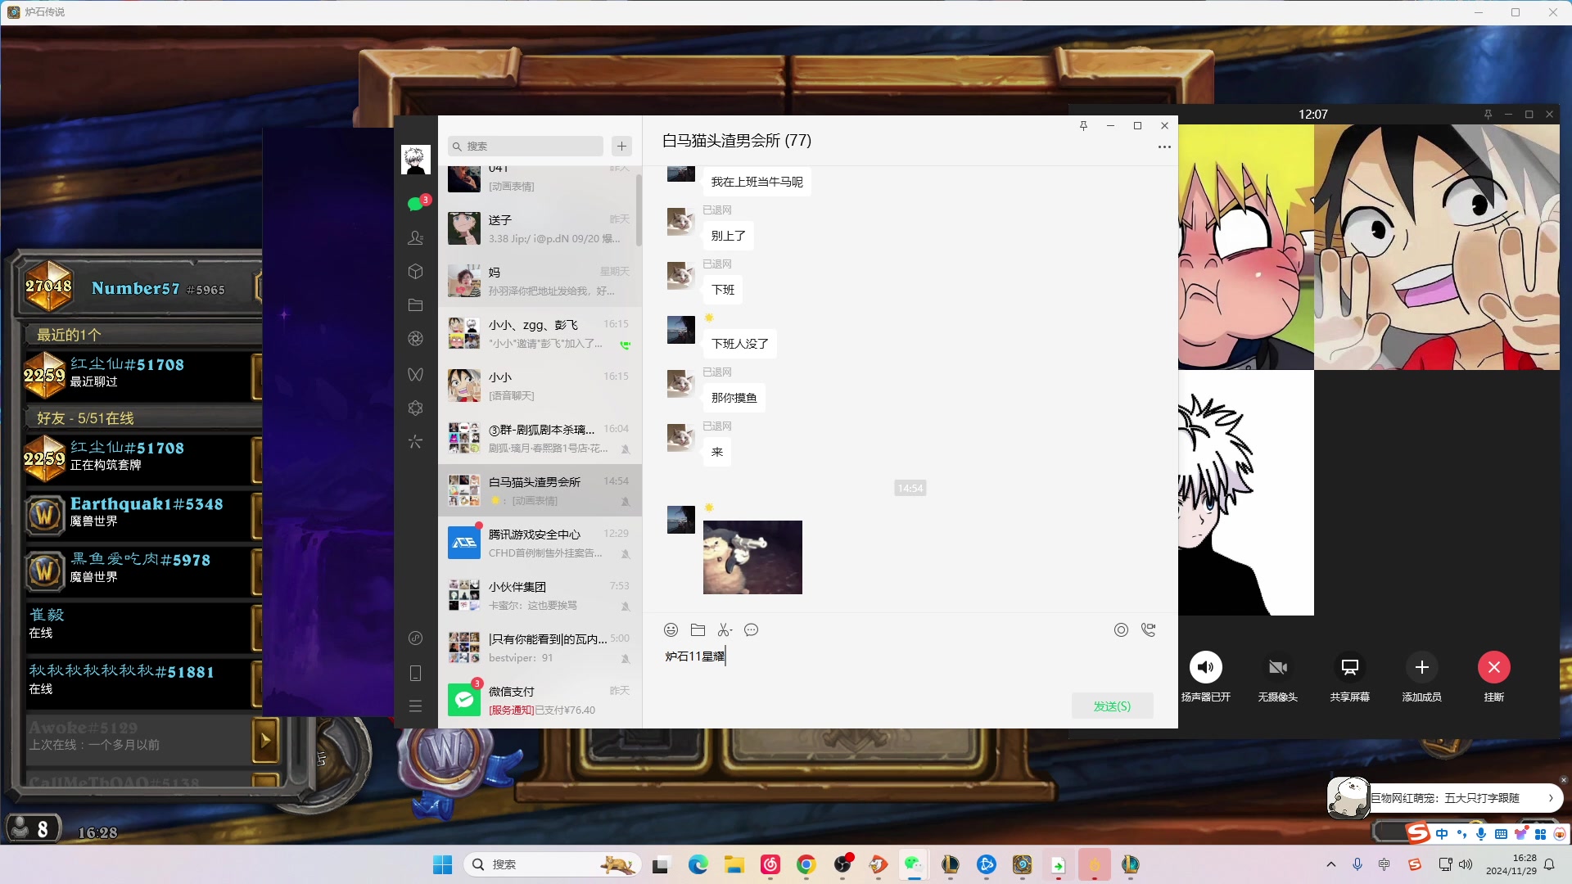The width and height of the screenshot is (1572, 884).
Task: Open the WeChat files folder icon in sidebar
Action: tap(416, 305)
